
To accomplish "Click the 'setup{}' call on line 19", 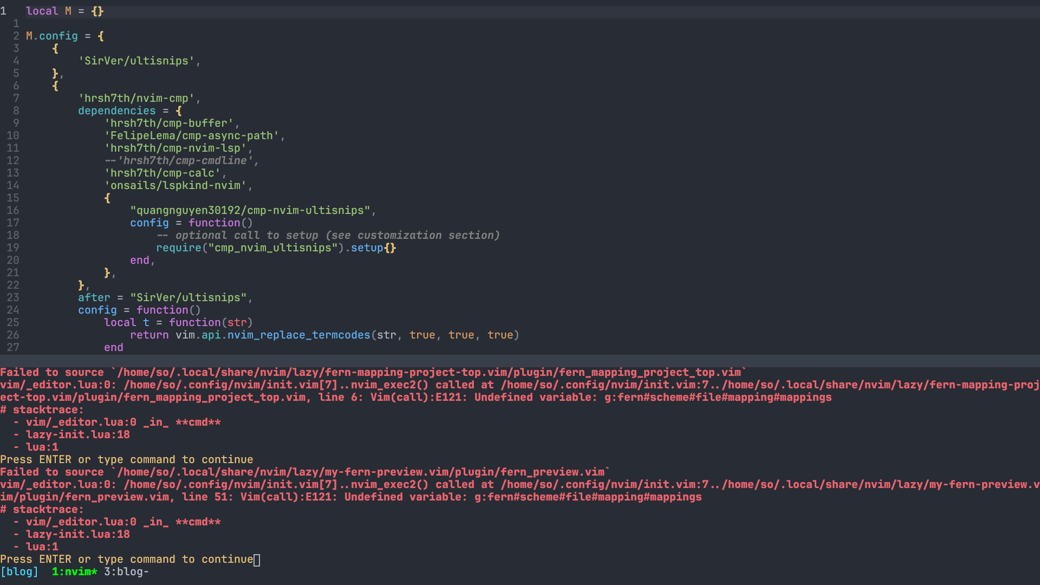I will pyautogui.click(x=374, y=248).
